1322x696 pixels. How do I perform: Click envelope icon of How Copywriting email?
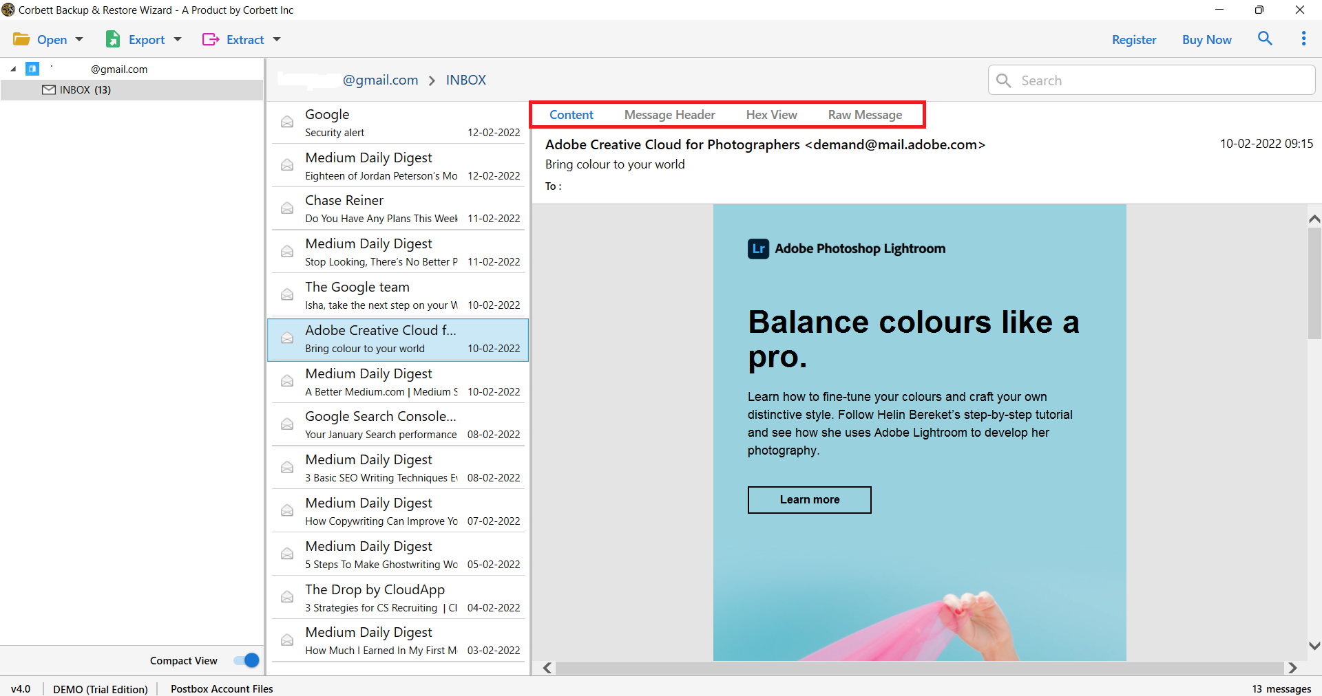click(287, 510)
